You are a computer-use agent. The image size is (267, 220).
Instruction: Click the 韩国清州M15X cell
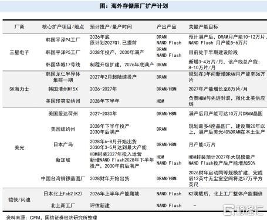click(63, 89)
